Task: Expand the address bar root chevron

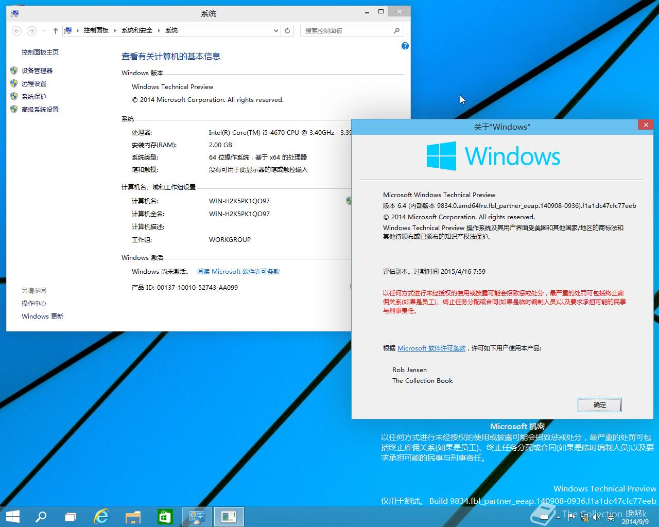Action: (x=78, y=30)
